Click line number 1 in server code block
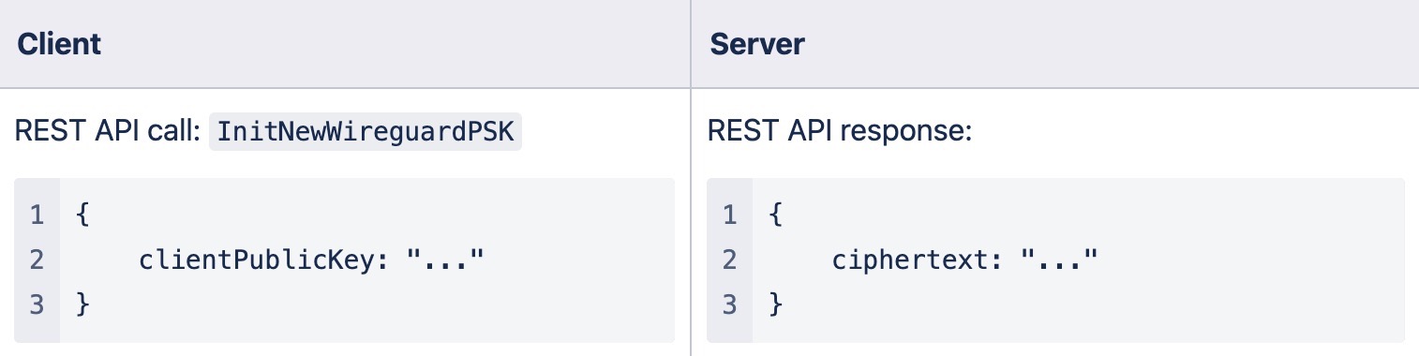The width and height of the screenshot is (1419, 356). (729, 215)
